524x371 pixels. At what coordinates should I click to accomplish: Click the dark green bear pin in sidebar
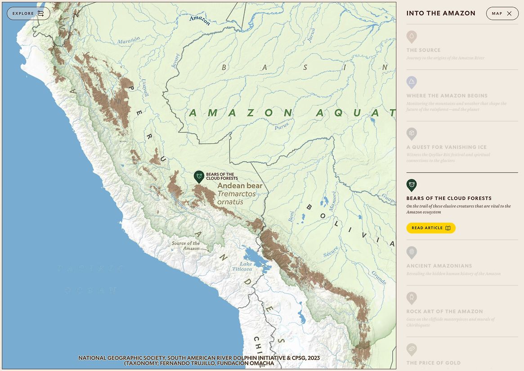tap(411, 185)
